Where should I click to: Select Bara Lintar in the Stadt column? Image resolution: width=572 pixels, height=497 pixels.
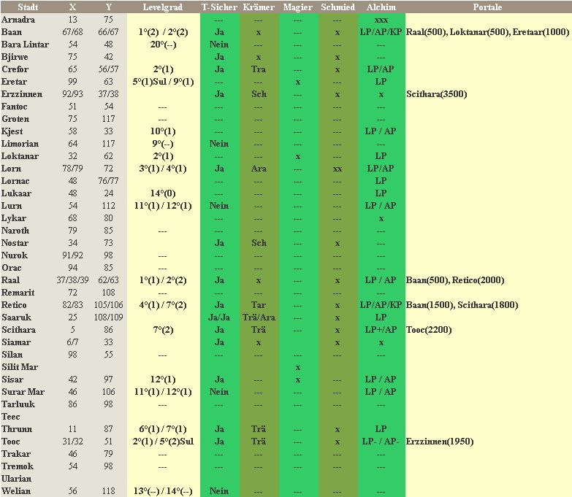[25, 45]
